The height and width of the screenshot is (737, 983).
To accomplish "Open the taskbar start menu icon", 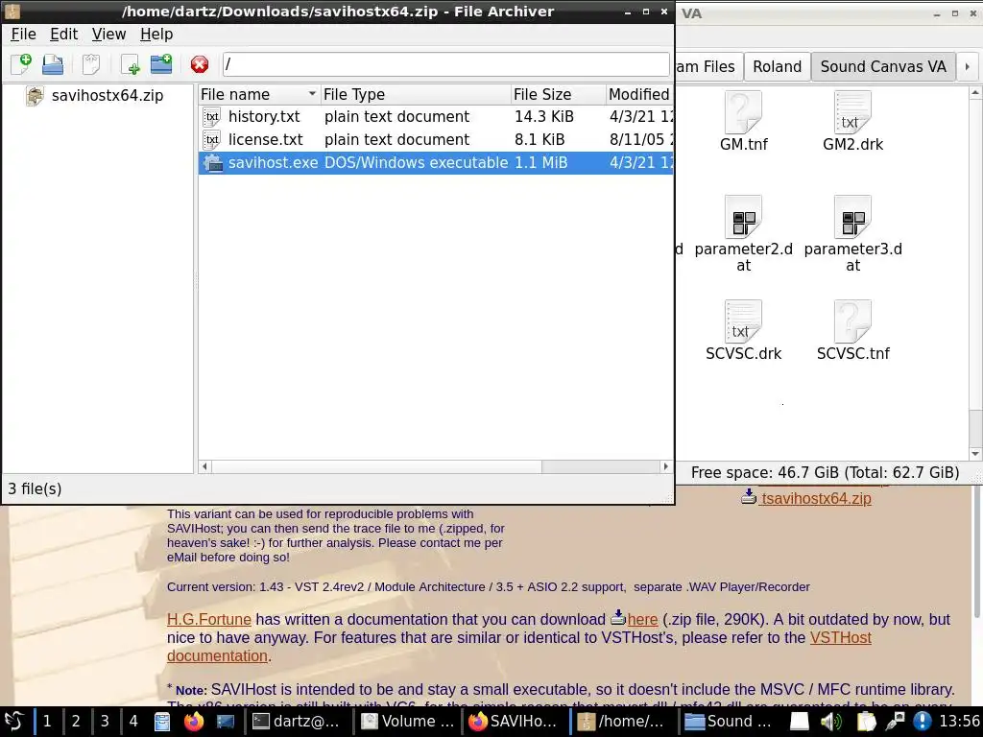I will point(13,722).
